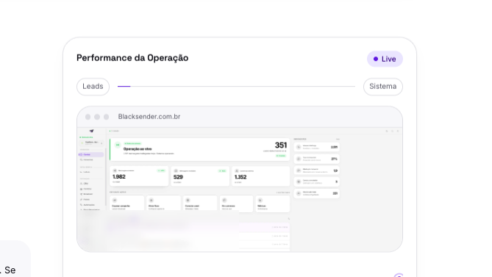Select the highlighted purple sidebar menu item

(91, 154)
